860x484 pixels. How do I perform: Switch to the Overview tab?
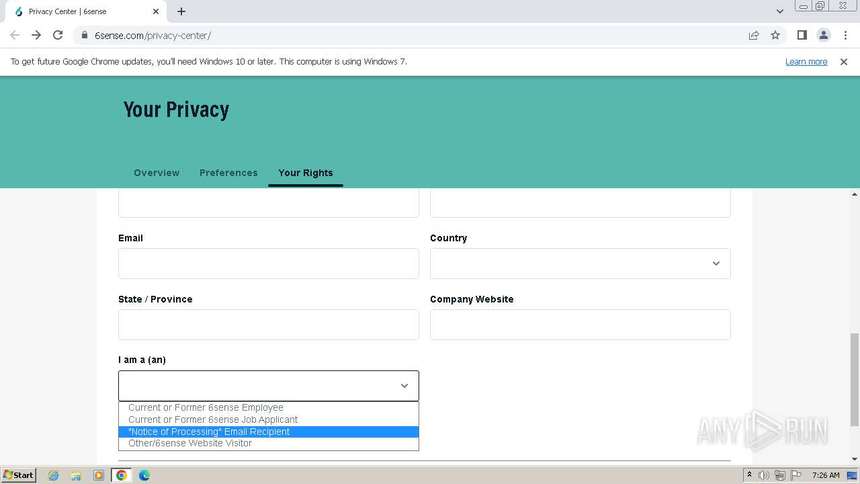tap(157, 173)
